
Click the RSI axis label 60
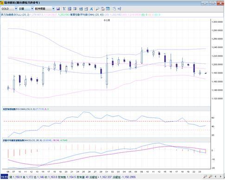(213, 118)
